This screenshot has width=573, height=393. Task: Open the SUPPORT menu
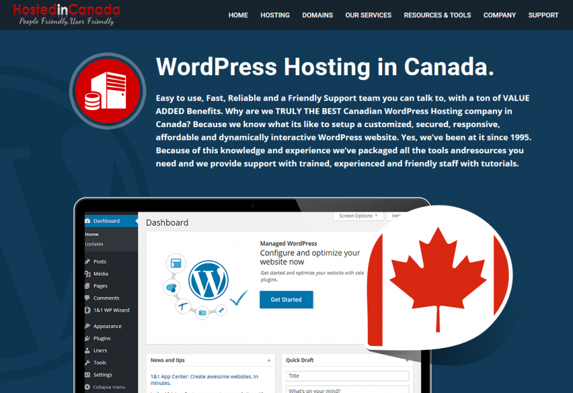tap(544, 15)
